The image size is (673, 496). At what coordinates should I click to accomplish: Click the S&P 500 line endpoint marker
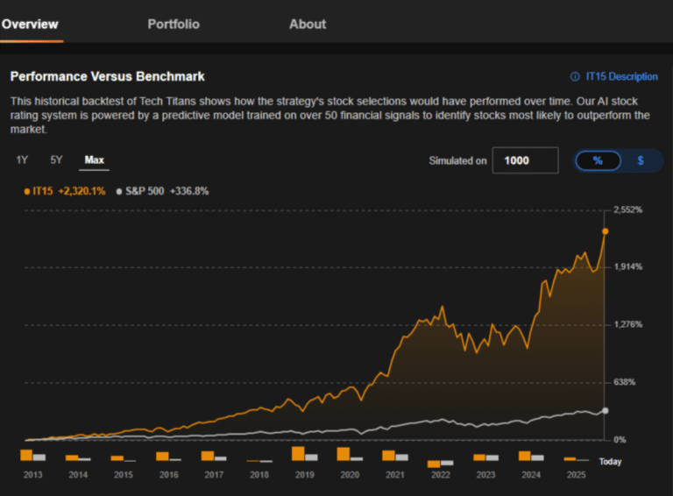[x=605, y=411]
